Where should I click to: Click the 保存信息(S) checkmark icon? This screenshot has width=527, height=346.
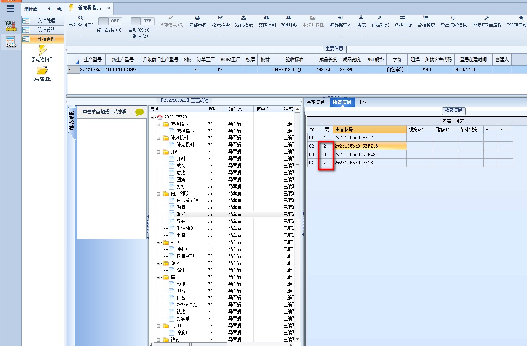[x=171, y=18]
